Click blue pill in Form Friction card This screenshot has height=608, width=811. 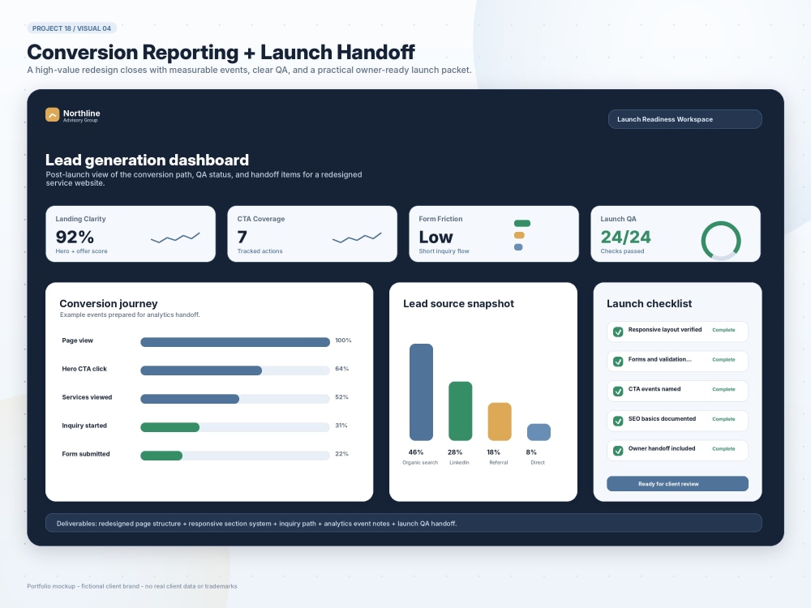(x=518, y=247)
